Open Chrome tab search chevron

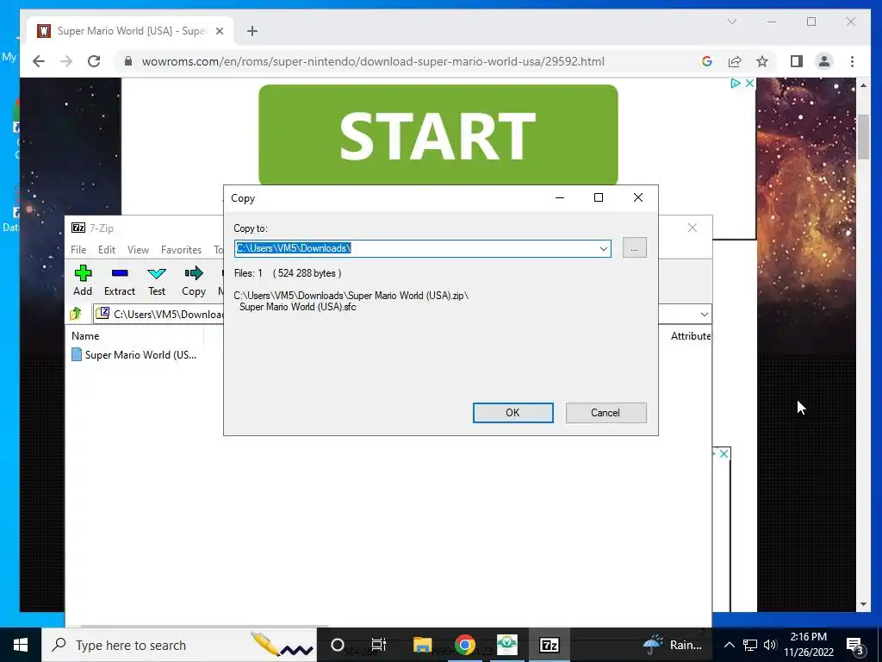coord(732,22)
